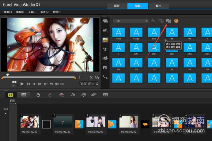The height and width of the screenshot is (141, 212).
Task: Open the Title (T) library
Action: coord(105,49)
